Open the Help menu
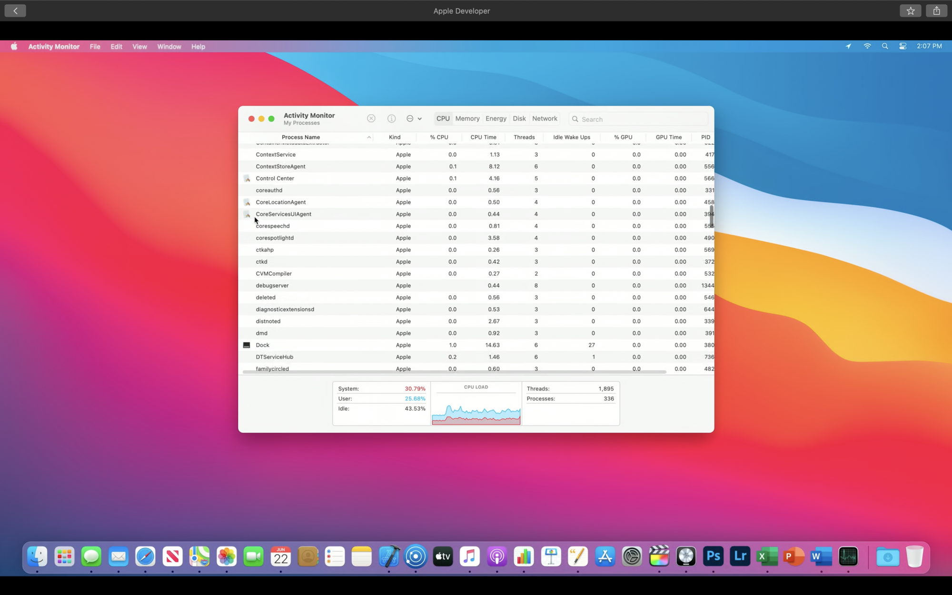This screenshot has height=595, width=952. tap(198, 47)
